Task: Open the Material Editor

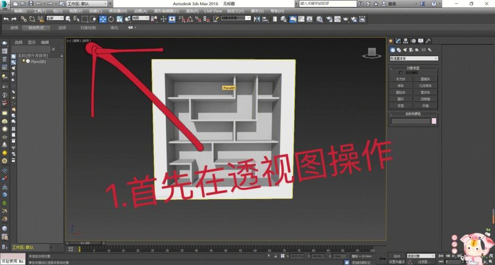Action: (320, 19)
